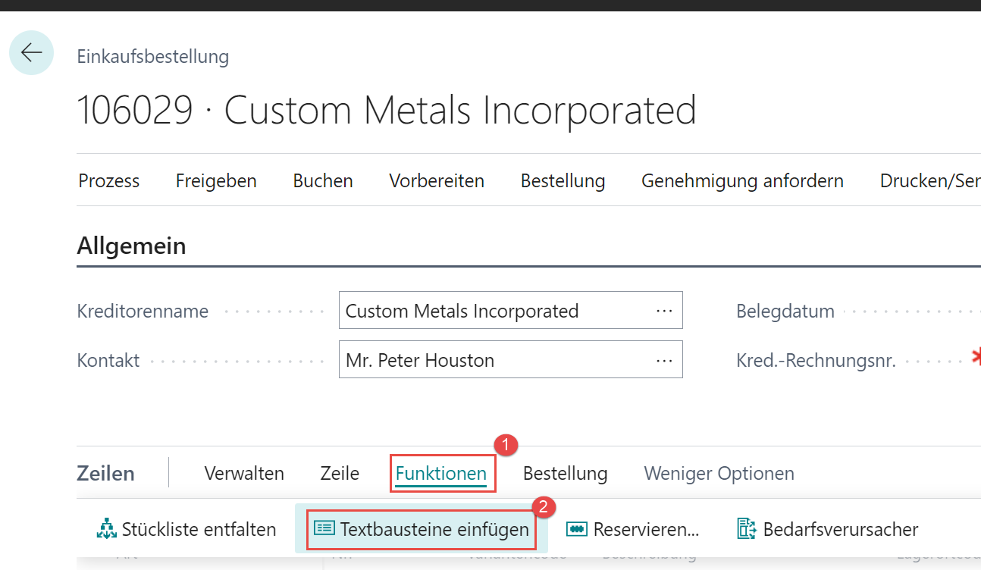Image resolution: width=981 pixels, height=570 pixels.
Task: Click the Reservieren icon
Action: tap(577, 529)
